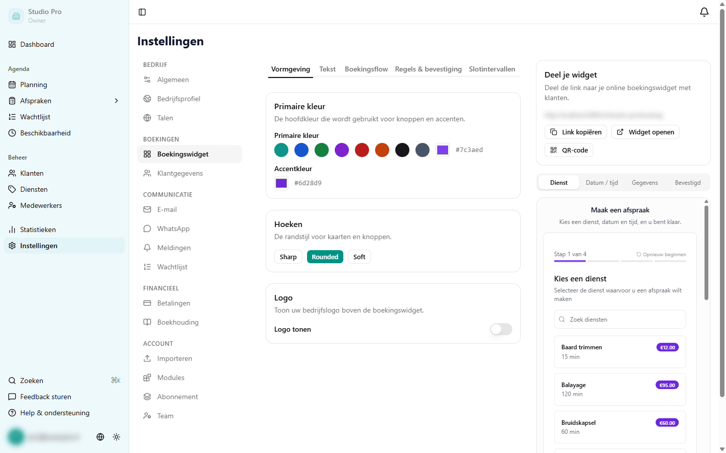Open E-mail communication settings
Screen dimensions: 726x453
pyautogui.click(x=190, y=209)
